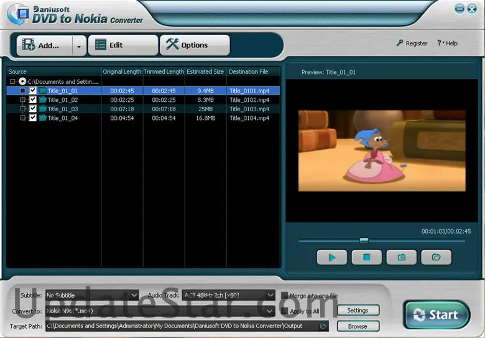Open snapshot folder icon in preview
Screen dimensions: 485x338
pyautogui.click(x=436, y=257)
